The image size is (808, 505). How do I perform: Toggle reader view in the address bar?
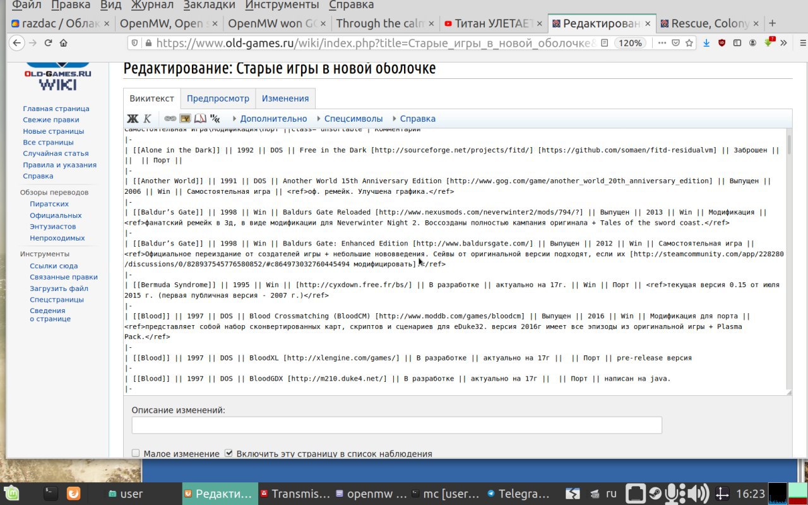(x=604, y=44)
